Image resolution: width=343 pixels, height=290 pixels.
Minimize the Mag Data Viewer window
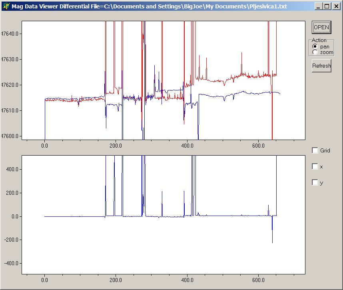(x=318, y=6)
